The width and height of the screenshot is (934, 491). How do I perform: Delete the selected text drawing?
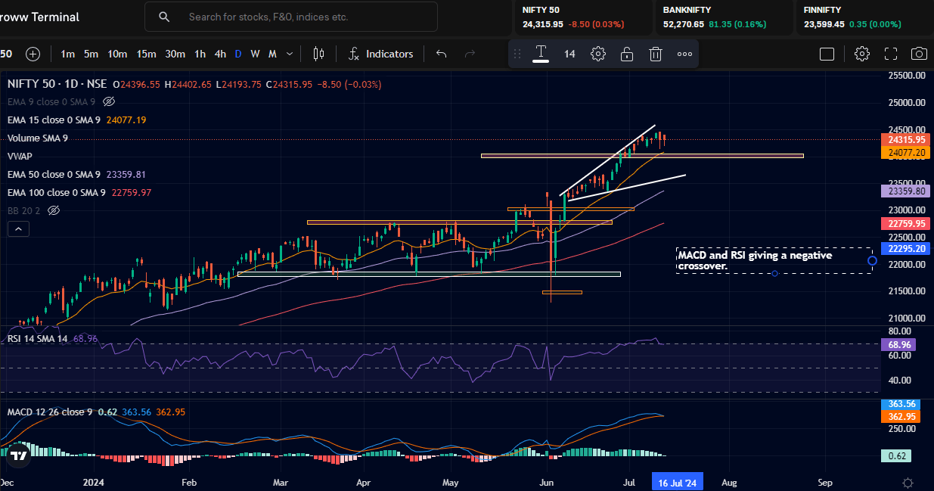[656, 54]
